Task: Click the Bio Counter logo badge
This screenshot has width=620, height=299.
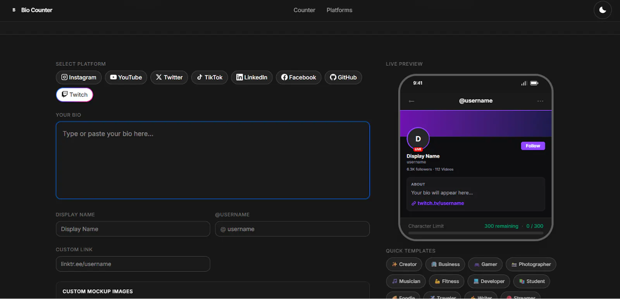Action: point(14,10)
